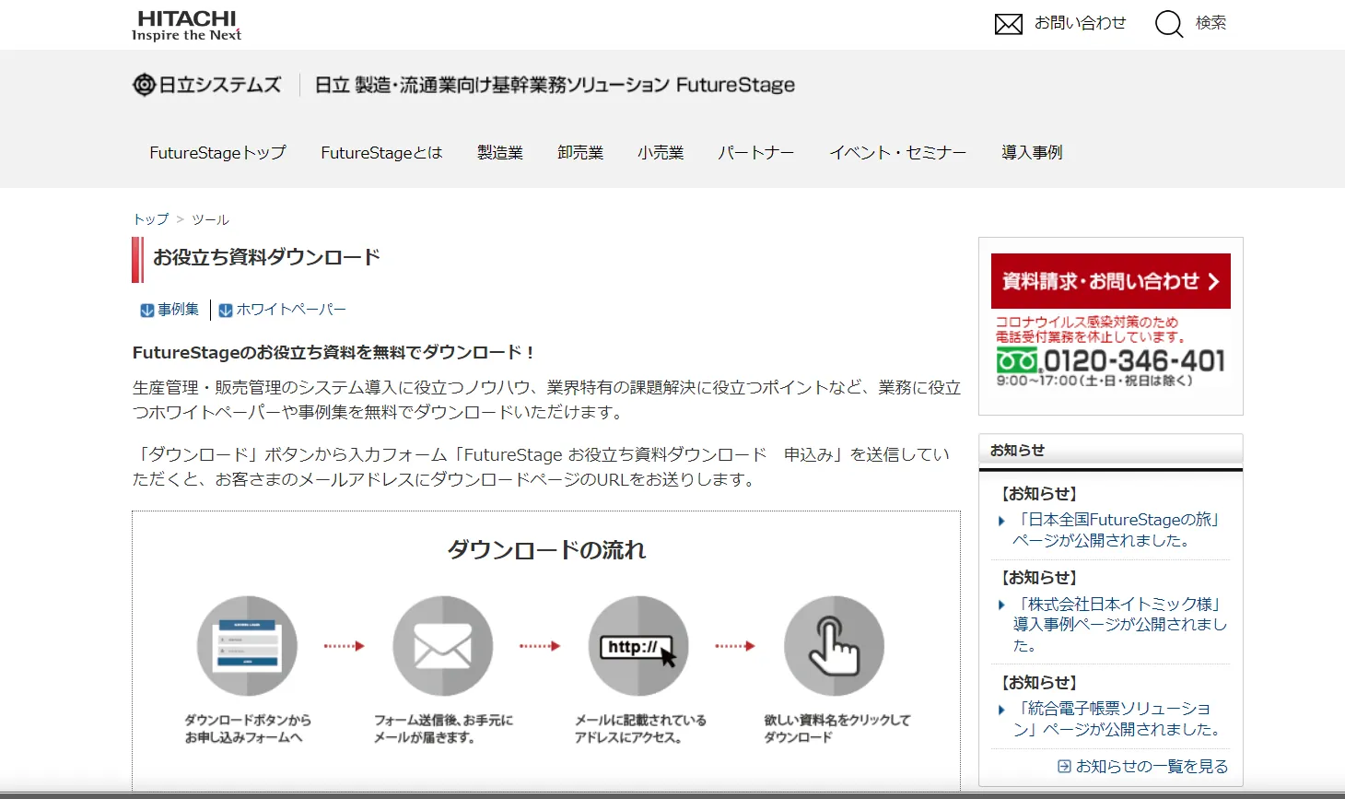Viewport: 1345px width, 799px height.
Task: Jump to the ホワイトペーパー section link
Action: (x=291, y=310)
